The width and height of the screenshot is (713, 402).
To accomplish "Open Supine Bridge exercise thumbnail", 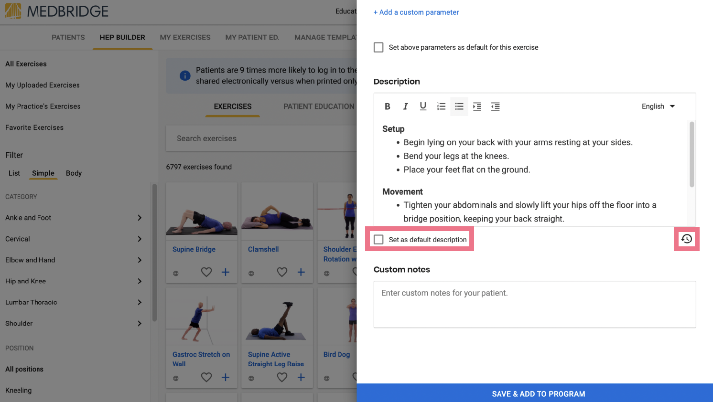I will click(x=202, y=212).
